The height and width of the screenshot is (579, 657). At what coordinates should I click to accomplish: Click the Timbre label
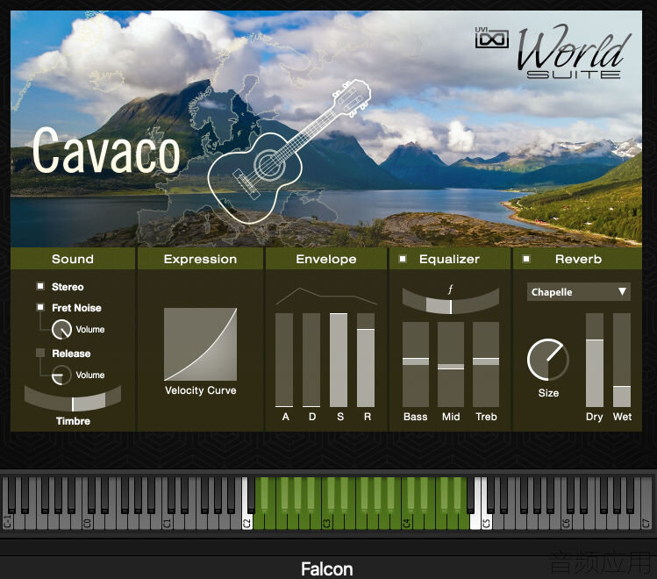tap(73, 421)
